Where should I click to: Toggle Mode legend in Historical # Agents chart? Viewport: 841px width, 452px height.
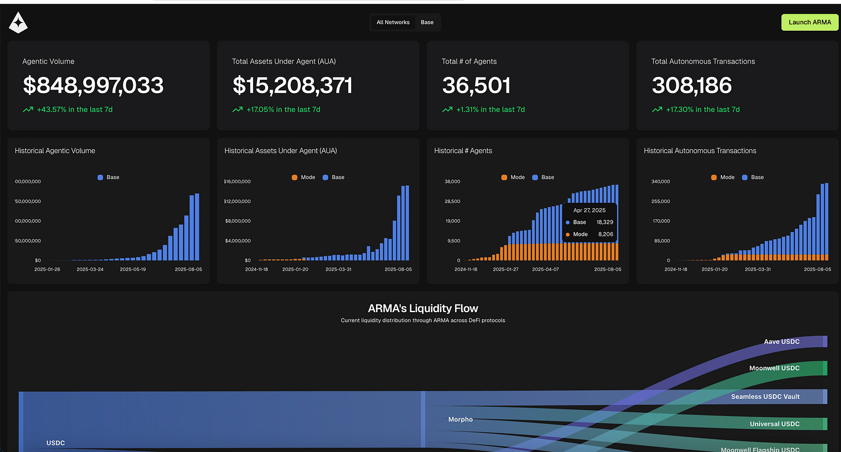click(513, 177)
